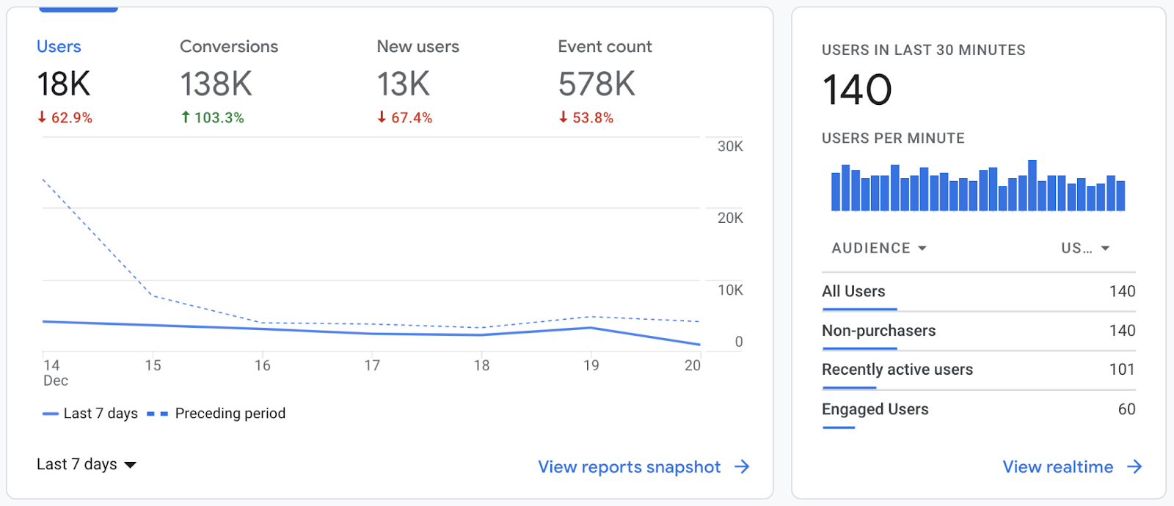Click the Event count 53.8% decrease indicator

tap(586, 117)
